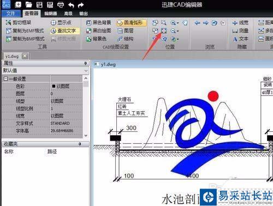Click the 红砖 annotation label in drawing
The width and height of the screenshot is (273, 206).
point(122,106)
